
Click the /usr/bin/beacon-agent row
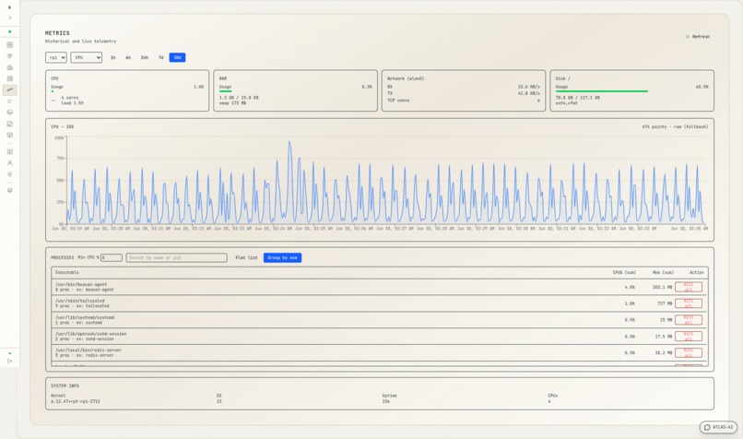click(380, 288)
